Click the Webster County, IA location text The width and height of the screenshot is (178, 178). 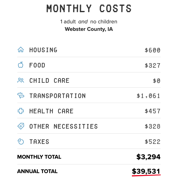[89, 29]
